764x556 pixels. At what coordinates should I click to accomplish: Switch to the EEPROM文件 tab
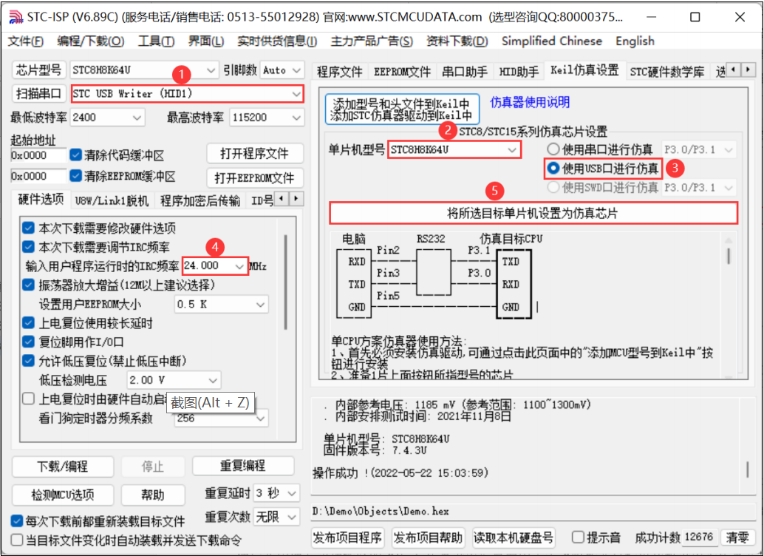[402, 72]
